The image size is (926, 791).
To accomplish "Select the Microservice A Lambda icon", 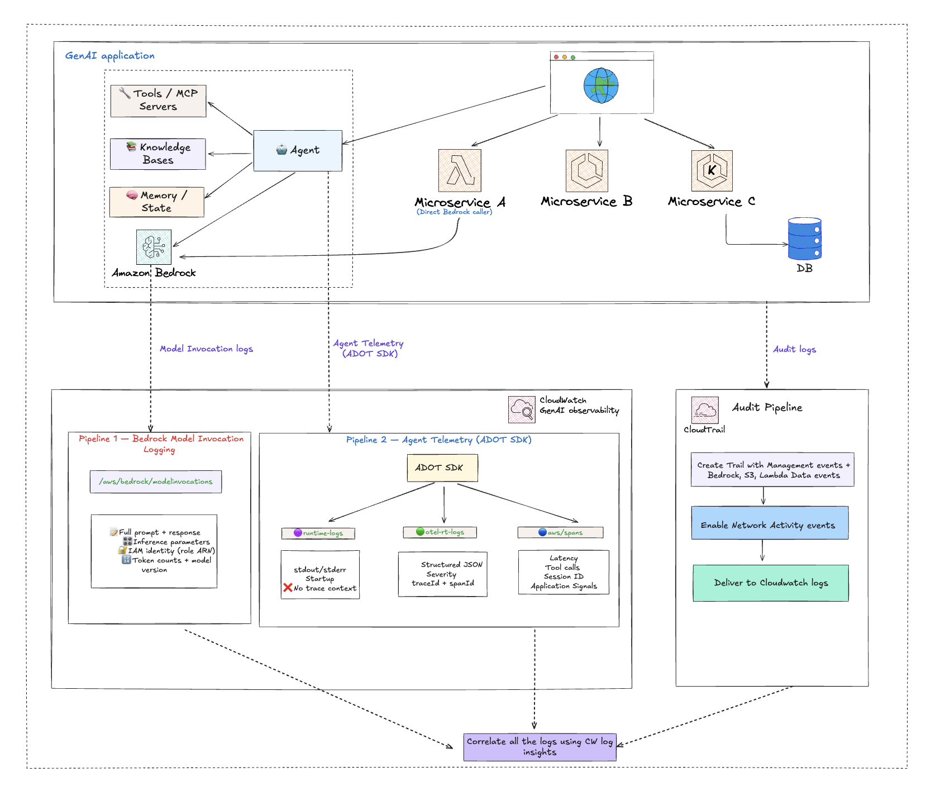I will tap(460, 170).
